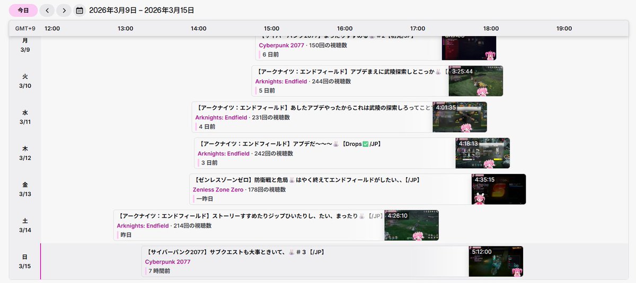Open the Monday 3/9 Cyberpunk stream thumbnail
Viewport: 636px width, 283px height.
click(469, 48)
